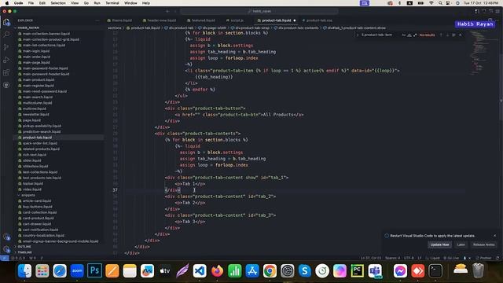Image resolution: width=503 pixels, height=283 pixels.
Task: Open the Accounts icon in activity bar
Action: tap(6, 237)
